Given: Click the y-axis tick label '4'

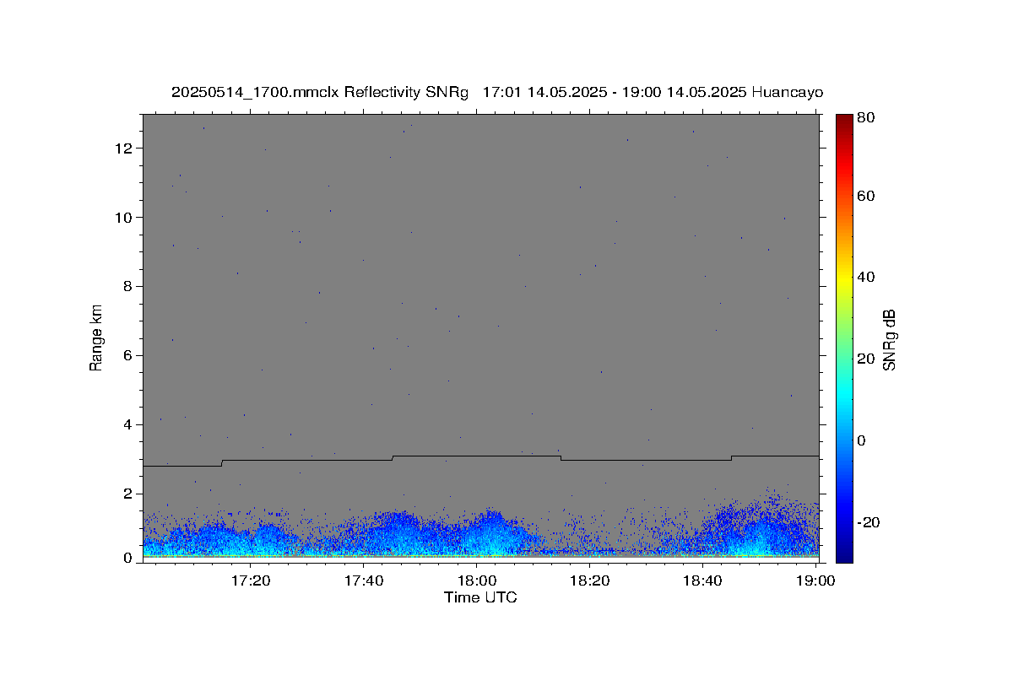Looking at the screenshot, I should point(129,425).
